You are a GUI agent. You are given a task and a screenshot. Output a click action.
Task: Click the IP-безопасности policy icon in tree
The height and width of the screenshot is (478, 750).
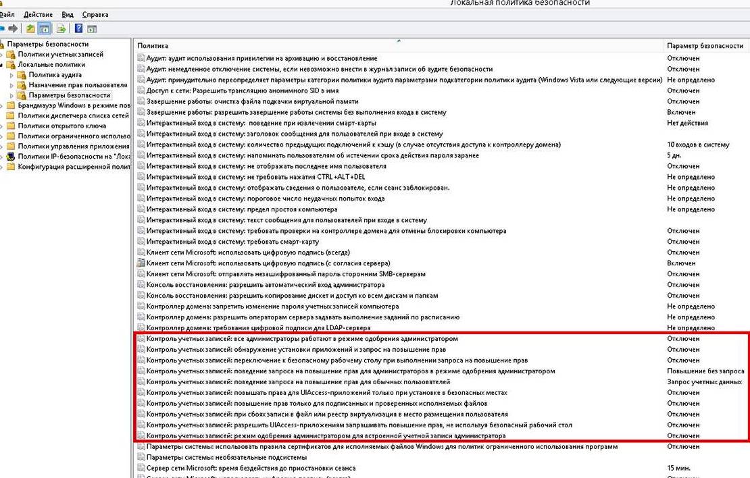click(x=10, y=156)
